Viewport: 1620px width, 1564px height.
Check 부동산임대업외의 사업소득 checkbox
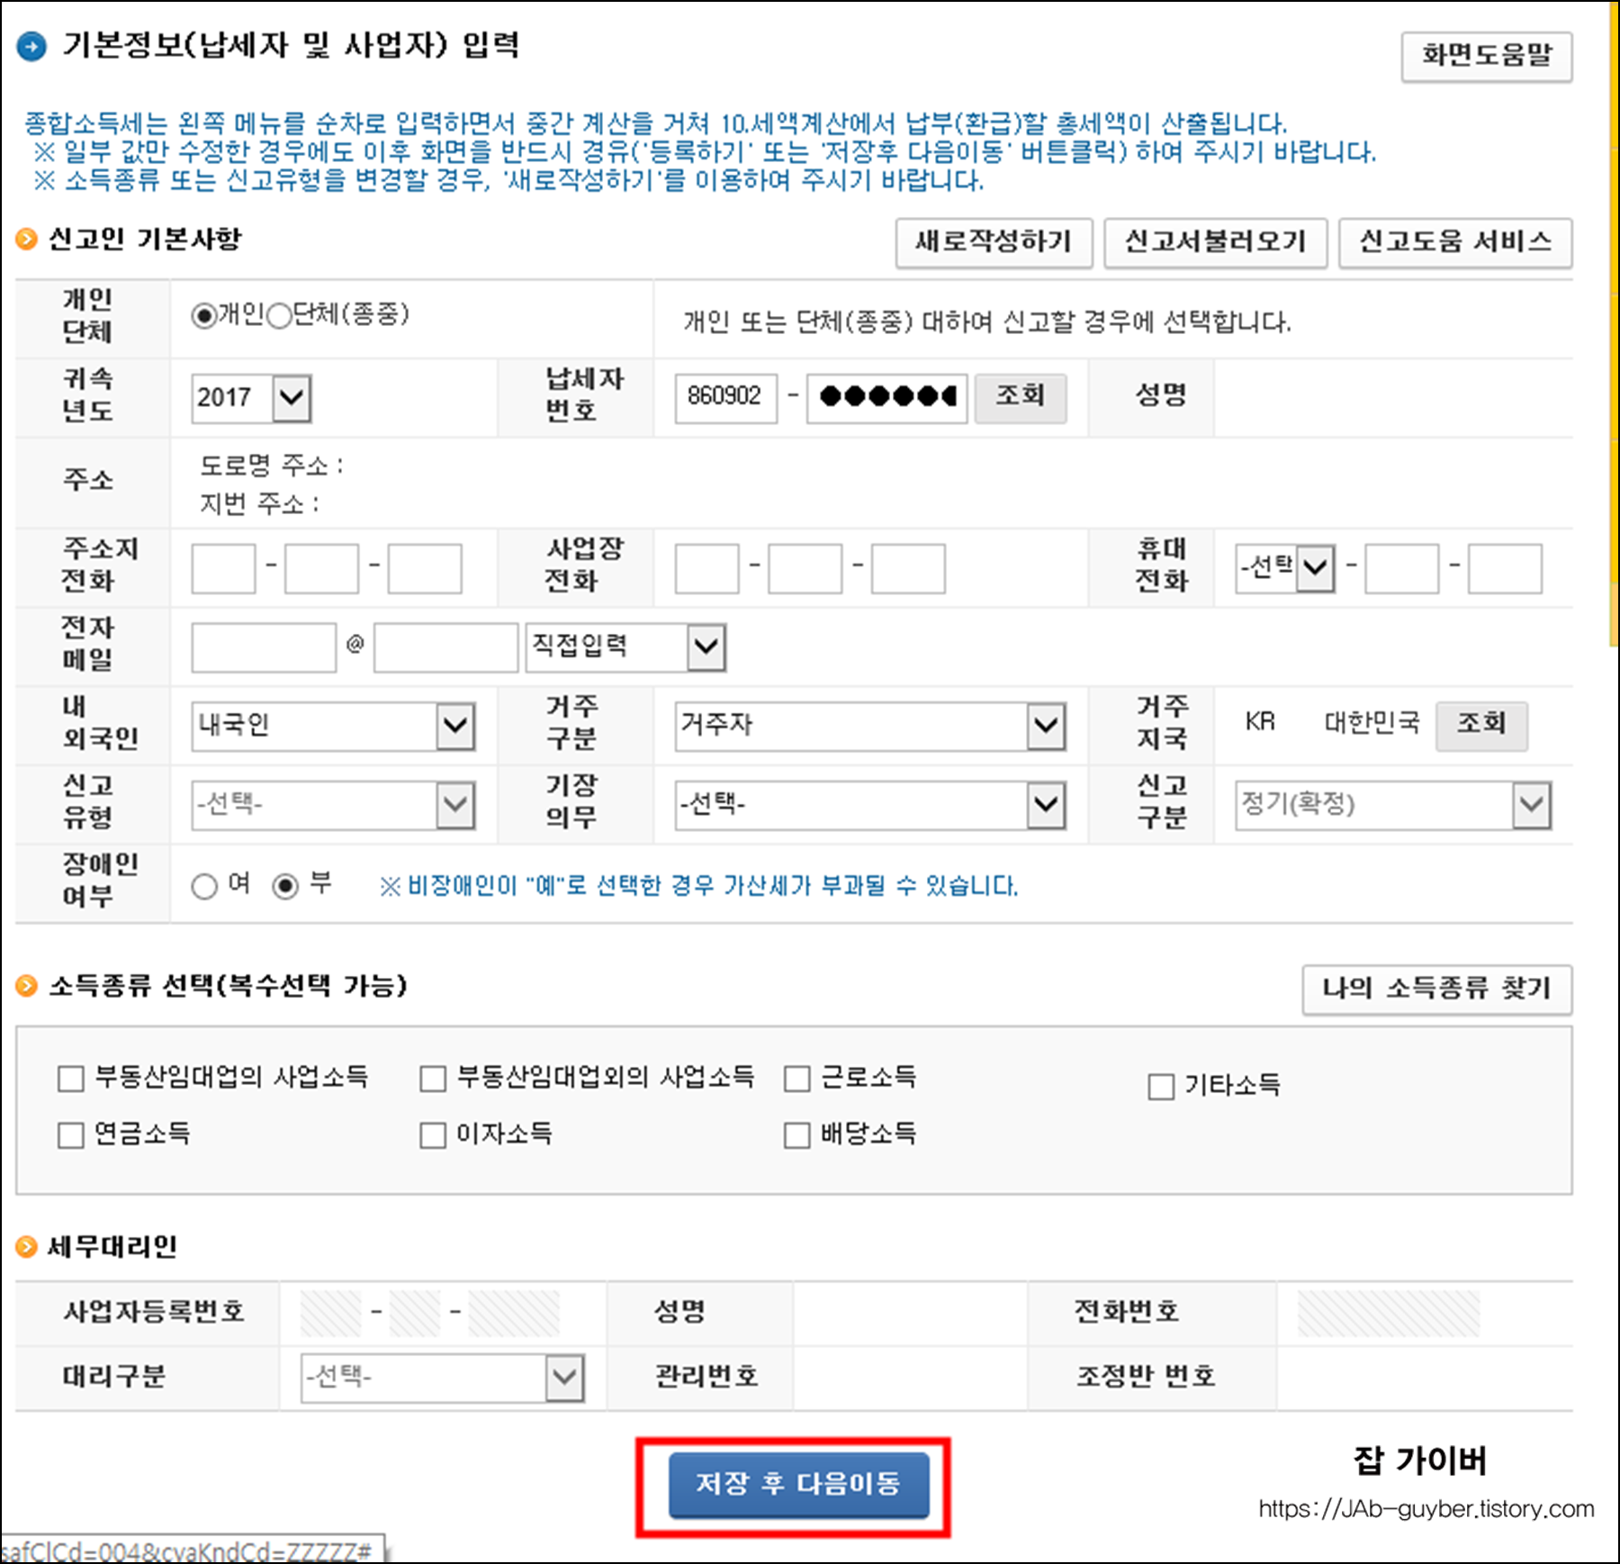pyautogui.click(x=433, y=1078)
